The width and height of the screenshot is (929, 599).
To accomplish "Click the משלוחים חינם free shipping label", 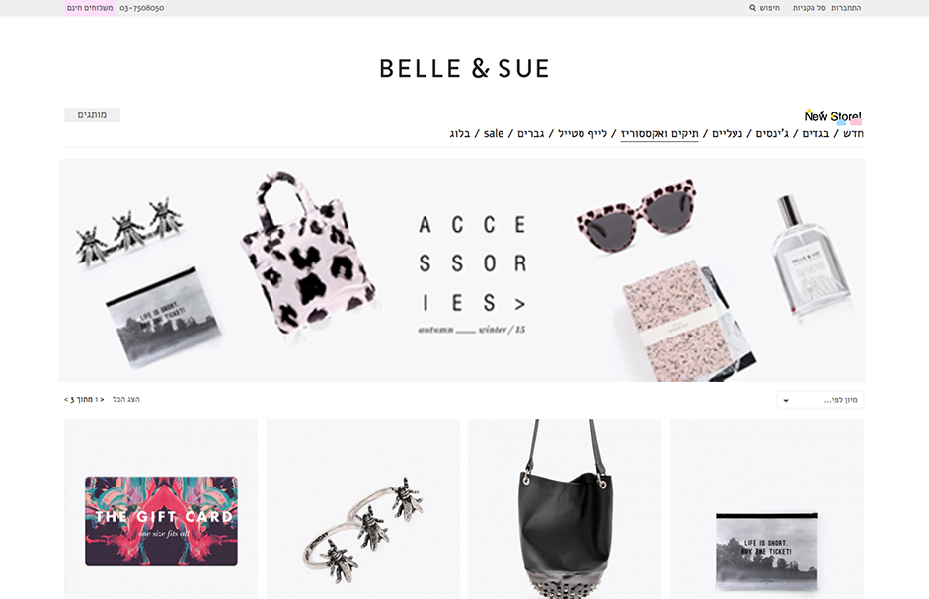I will [x=90, y=8].
